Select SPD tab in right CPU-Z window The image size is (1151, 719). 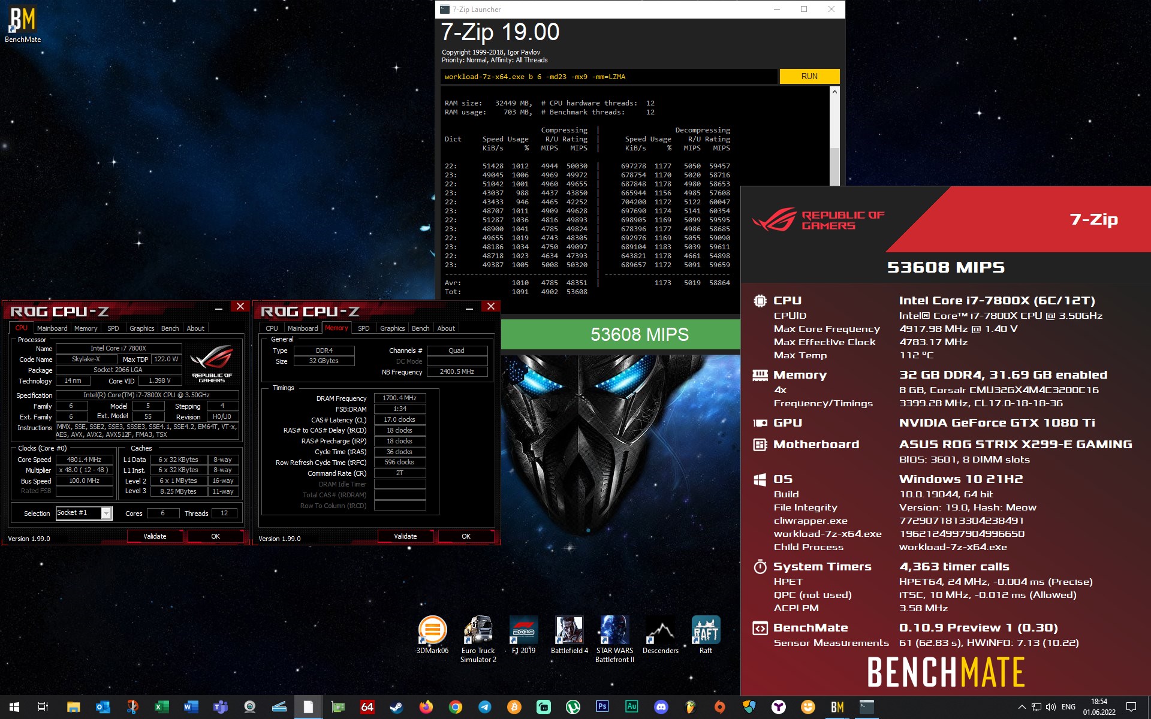[x=364, y=328]
